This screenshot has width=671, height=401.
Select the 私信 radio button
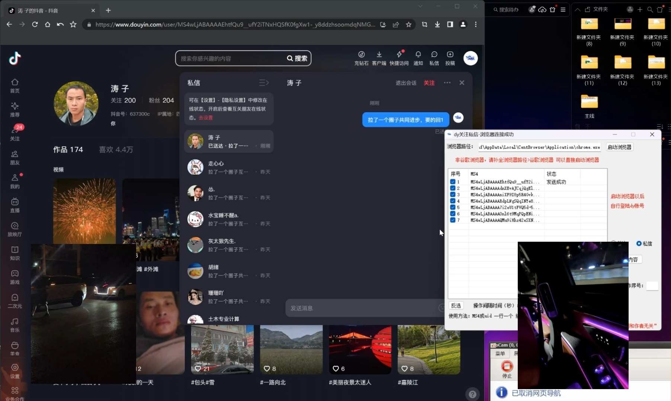click(x=639, y=244)
